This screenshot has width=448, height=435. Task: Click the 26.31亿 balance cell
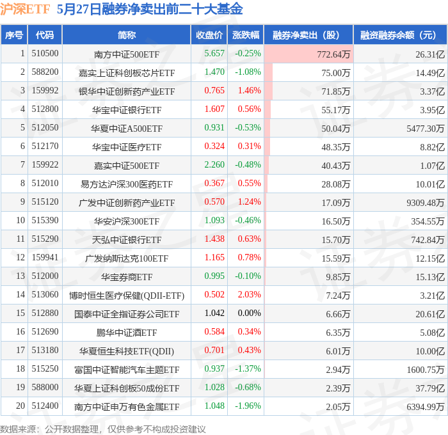pos(430,54)
